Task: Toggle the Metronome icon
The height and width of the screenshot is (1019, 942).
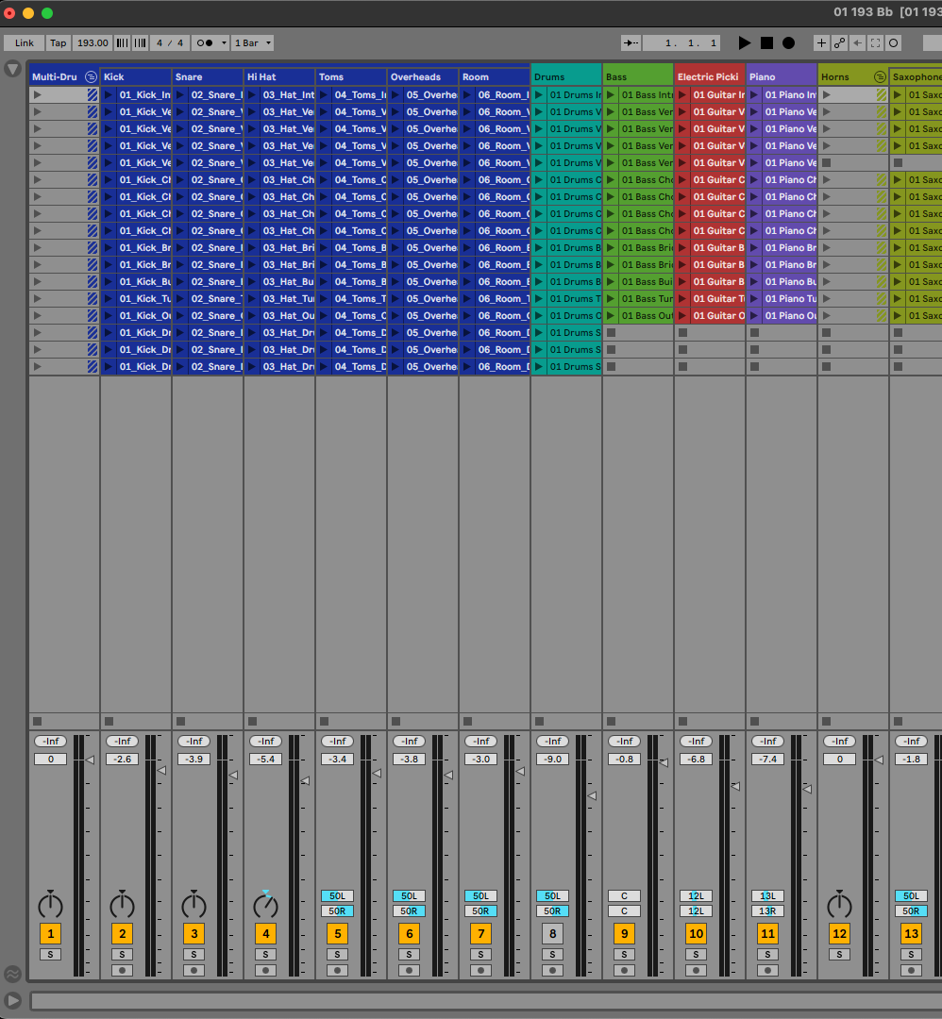Action: tap(205, 42)
